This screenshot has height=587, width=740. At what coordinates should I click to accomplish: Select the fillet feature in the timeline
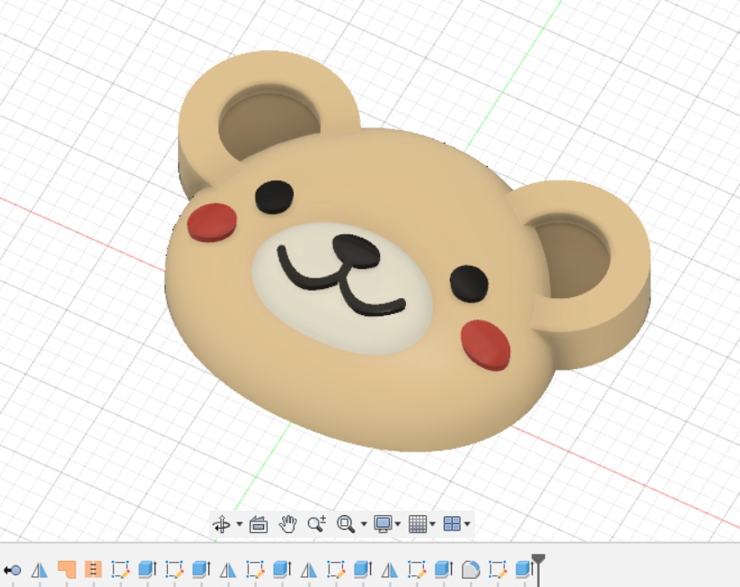(x=471, y=570)
